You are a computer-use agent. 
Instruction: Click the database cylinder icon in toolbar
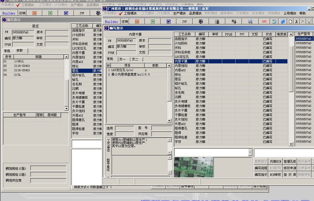click(x=217, y=22)
